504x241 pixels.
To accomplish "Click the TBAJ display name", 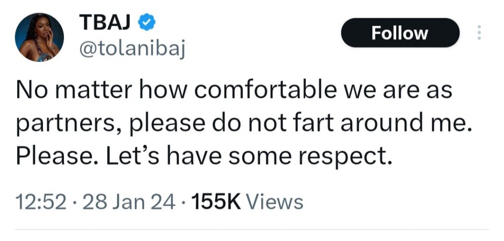I will [x=107, y=22].
